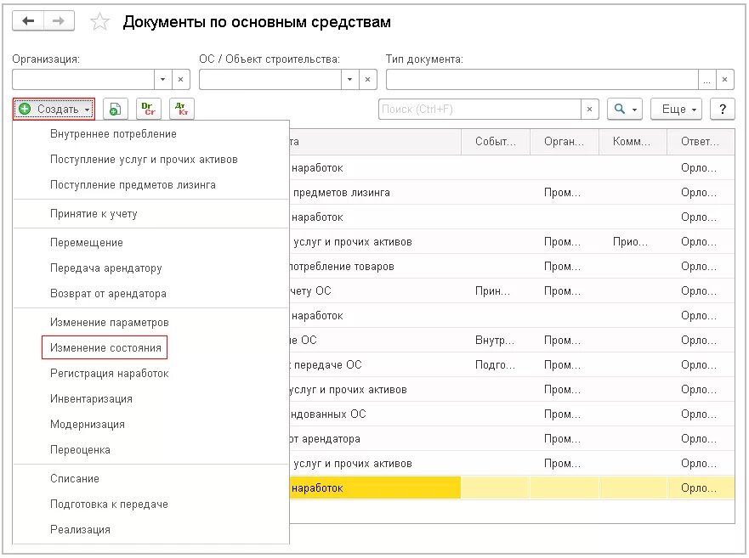Add page to favorites with star icon
The height and width of the screenshot is (558, 749).
click(99, 22)
